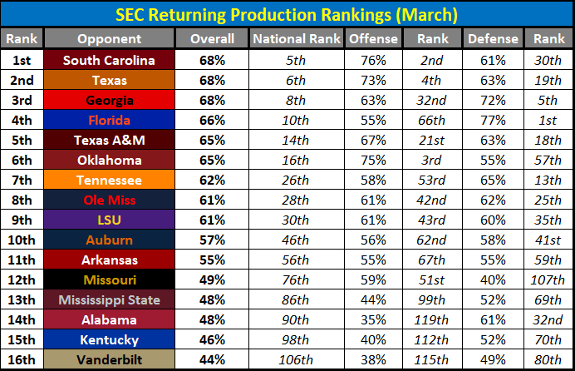Screen dimensions: 575x371
Task: Click the SEC Returning Production Rankings title
Action: tap(287, 15)
